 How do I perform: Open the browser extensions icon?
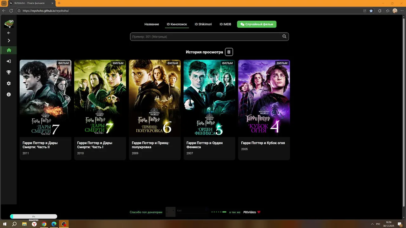(380, 10)
